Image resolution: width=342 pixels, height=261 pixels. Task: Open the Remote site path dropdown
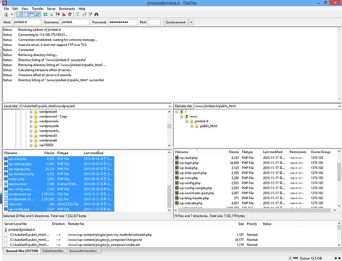pos(340,106)
